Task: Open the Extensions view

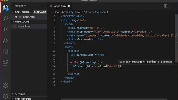Action: 6,63
